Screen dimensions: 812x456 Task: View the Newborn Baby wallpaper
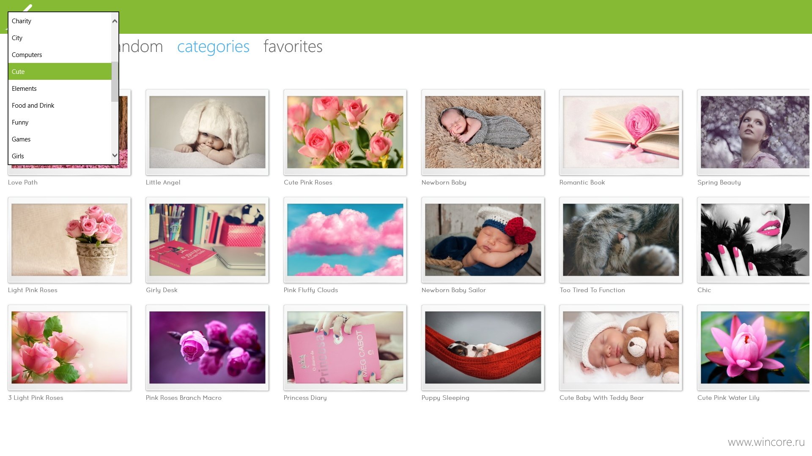coord(483,132)
